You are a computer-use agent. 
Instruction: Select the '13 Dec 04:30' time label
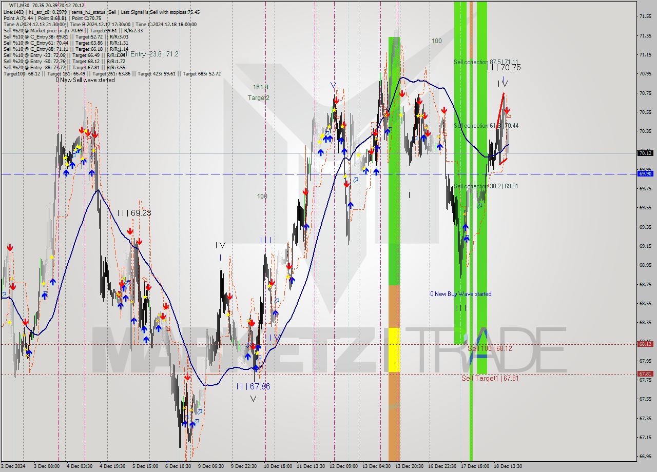pos(376,466)
